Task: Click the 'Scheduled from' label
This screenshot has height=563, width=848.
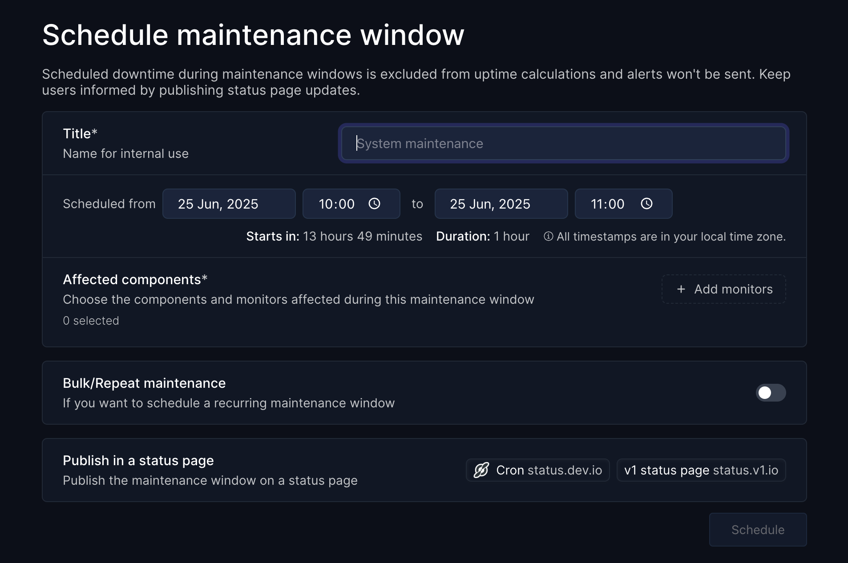Action: click(109, 204)
